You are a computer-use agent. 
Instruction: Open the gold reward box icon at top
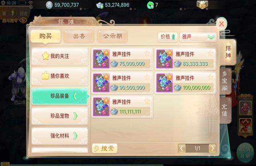coord(202,4)
